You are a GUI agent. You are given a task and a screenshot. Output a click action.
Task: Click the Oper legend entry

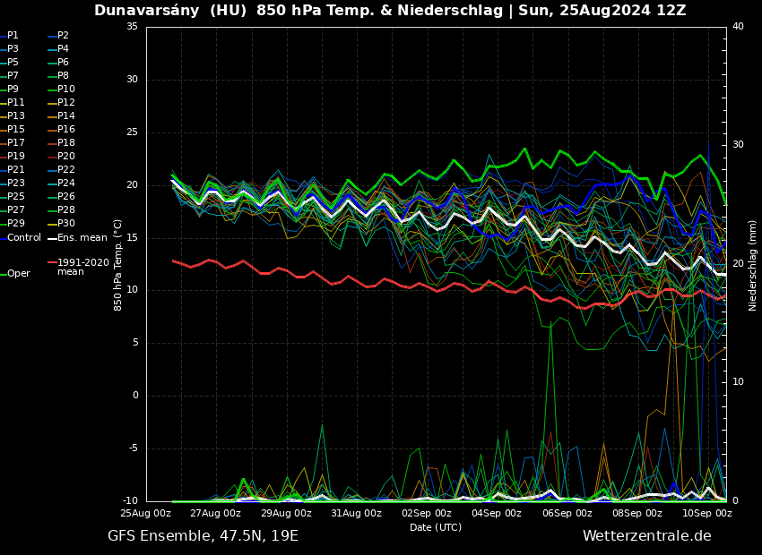click(19, 274)
